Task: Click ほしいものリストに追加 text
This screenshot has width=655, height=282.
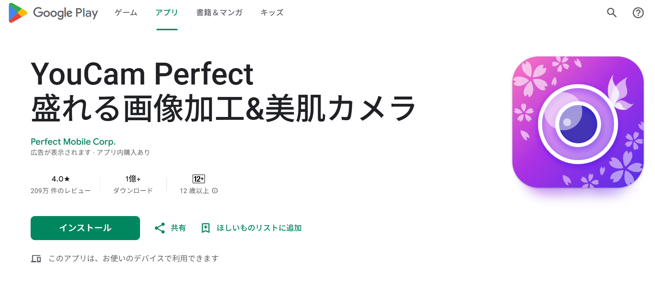Action: click(259, 228)
